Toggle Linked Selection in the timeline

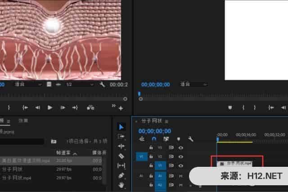[x=166, y=139]
